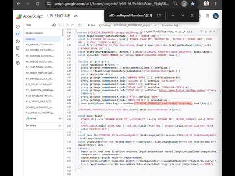Debug the selected function
This screenshot has height=176, width=235.
105,25
